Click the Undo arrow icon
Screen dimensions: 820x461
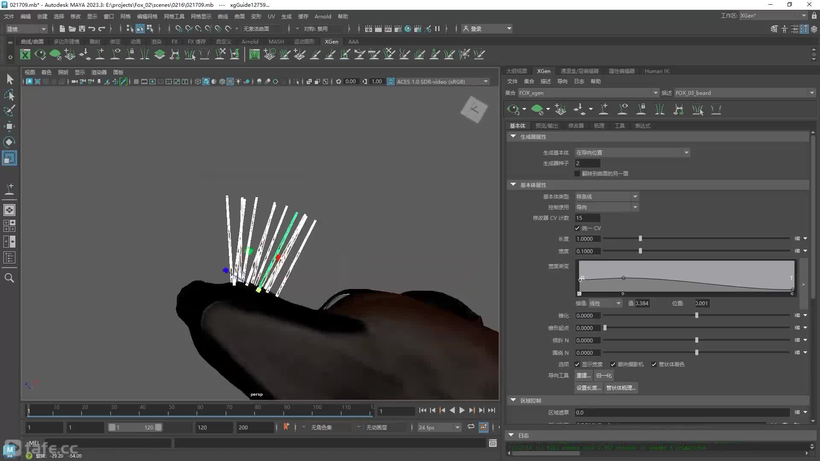[91, 29]
